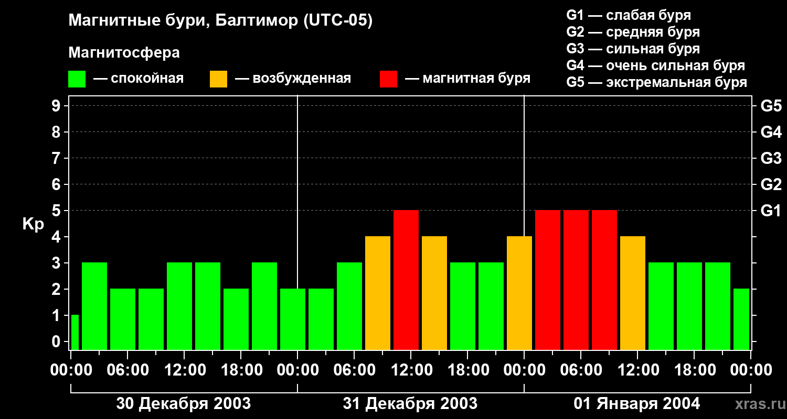Click the line 'G1 — слабая буря'
This screenshot has width=787, height=419.
[629, 15]
